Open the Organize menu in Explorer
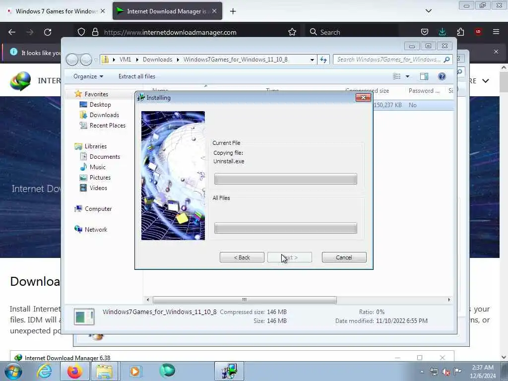The width and height of the screenshot is (508, 381). [88, 76]
